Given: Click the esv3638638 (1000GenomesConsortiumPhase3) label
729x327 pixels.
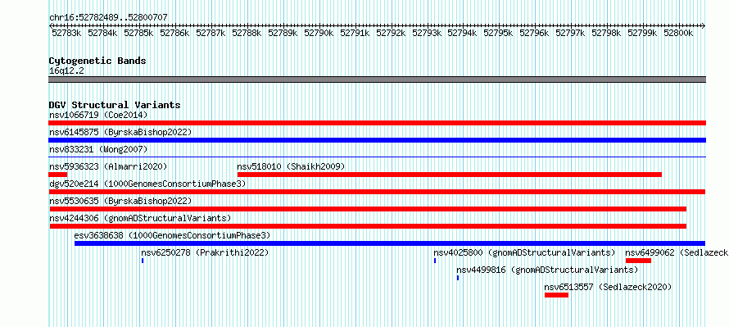Looking at the screenshot, I should [172, 235].
